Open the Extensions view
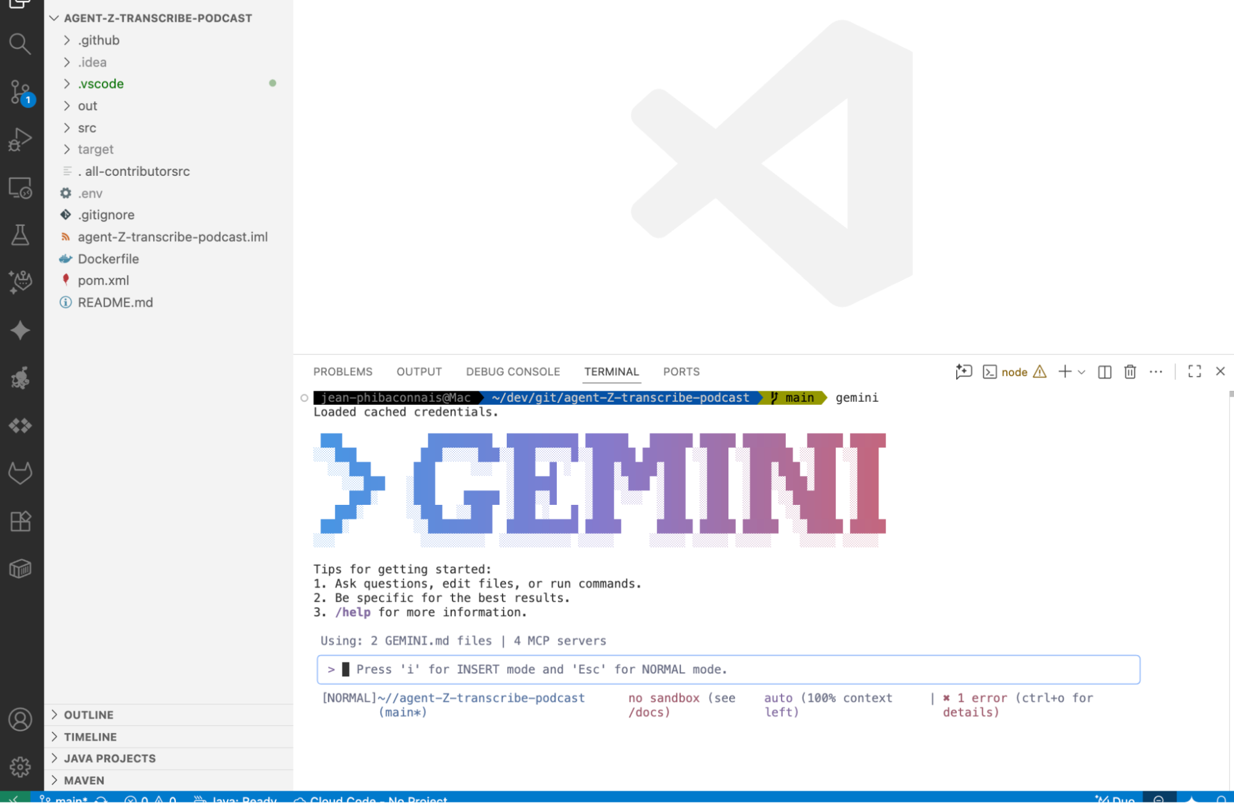 20,522
